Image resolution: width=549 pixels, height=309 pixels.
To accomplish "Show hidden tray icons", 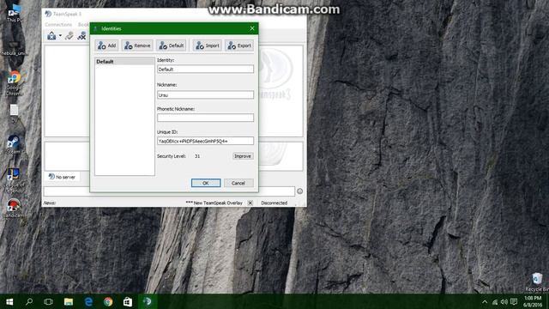I will click(x=485, y=301).
